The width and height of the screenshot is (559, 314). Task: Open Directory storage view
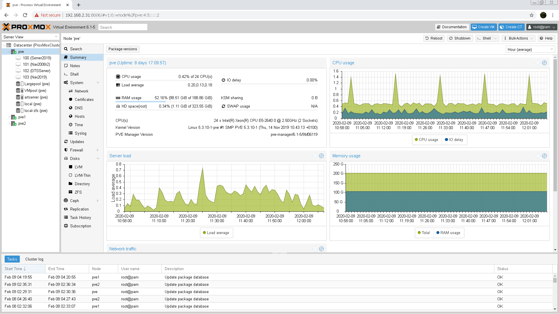point(82,184)
